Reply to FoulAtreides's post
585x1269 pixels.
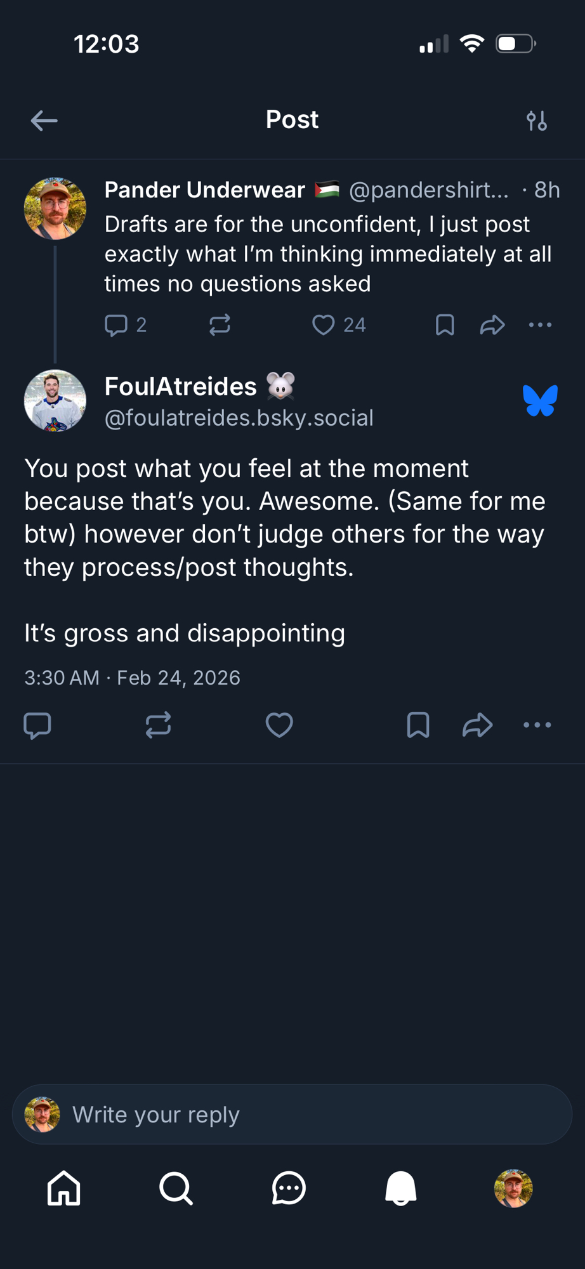tap(37, 725)
